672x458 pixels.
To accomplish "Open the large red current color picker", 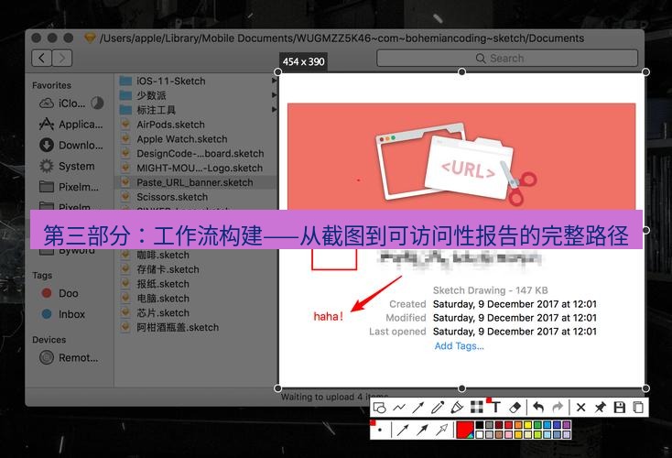I will click(x=465, y=430).
